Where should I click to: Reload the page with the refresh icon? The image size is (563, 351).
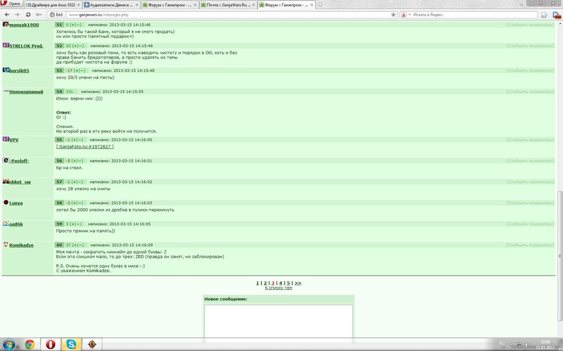[28, 14]
